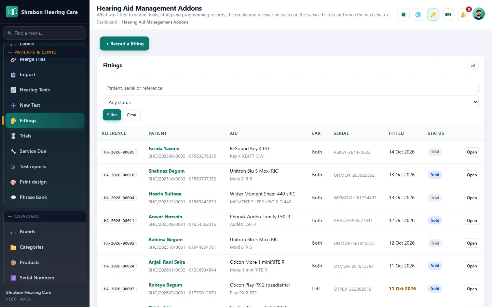Click the FITTED column header
The height and width of the screenshot is (307, 492).
click(x=396, y=133)
